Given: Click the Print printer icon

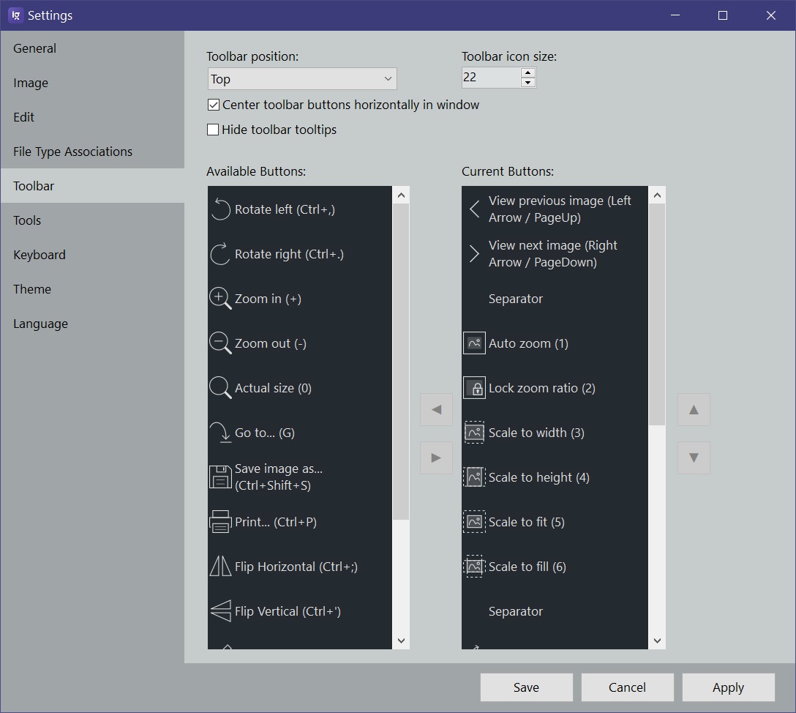Looking at the screenshot, I should [220, 521].
